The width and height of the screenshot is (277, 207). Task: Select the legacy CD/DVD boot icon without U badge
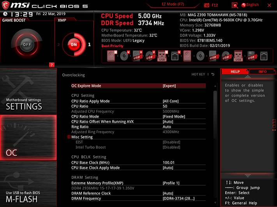200,56
